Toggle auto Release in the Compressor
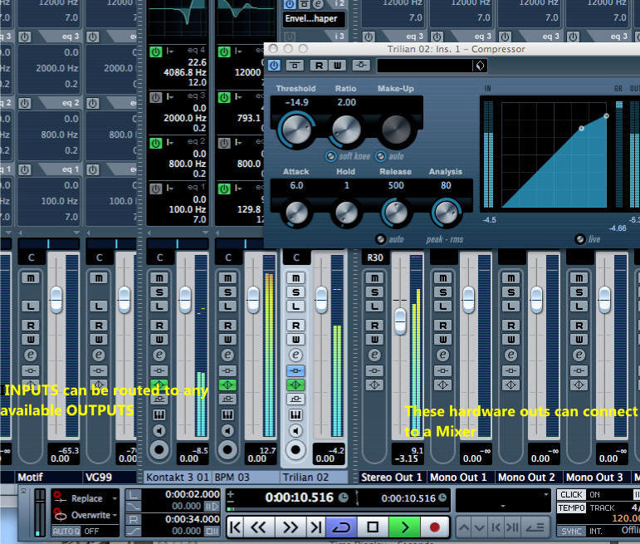This screenshot has width=640, height=544. [x=380, y=239]
